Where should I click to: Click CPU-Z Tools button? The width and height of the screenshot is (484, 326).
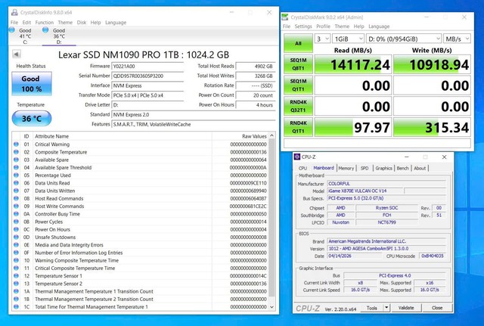click(371, 308)
